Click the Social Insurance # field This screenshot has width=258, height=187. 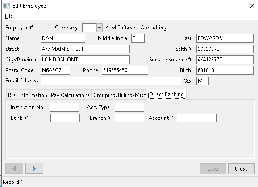point(225,60)
